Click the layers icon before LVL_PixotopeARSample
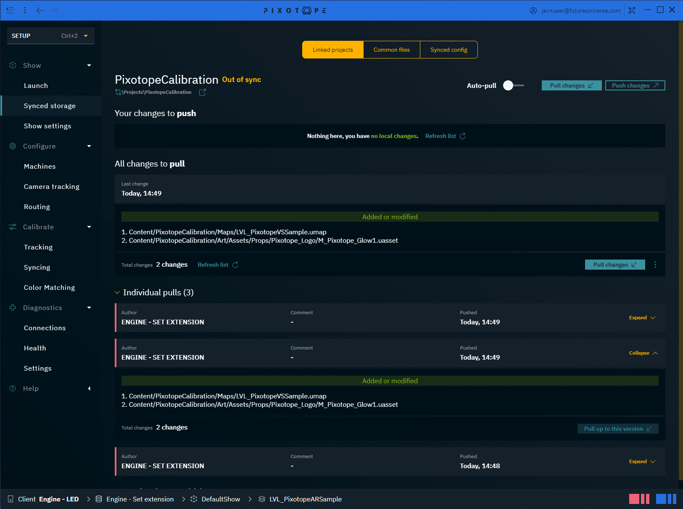Image resolution: width=683 pixels, height=509 pixels. tap(262, 499)
